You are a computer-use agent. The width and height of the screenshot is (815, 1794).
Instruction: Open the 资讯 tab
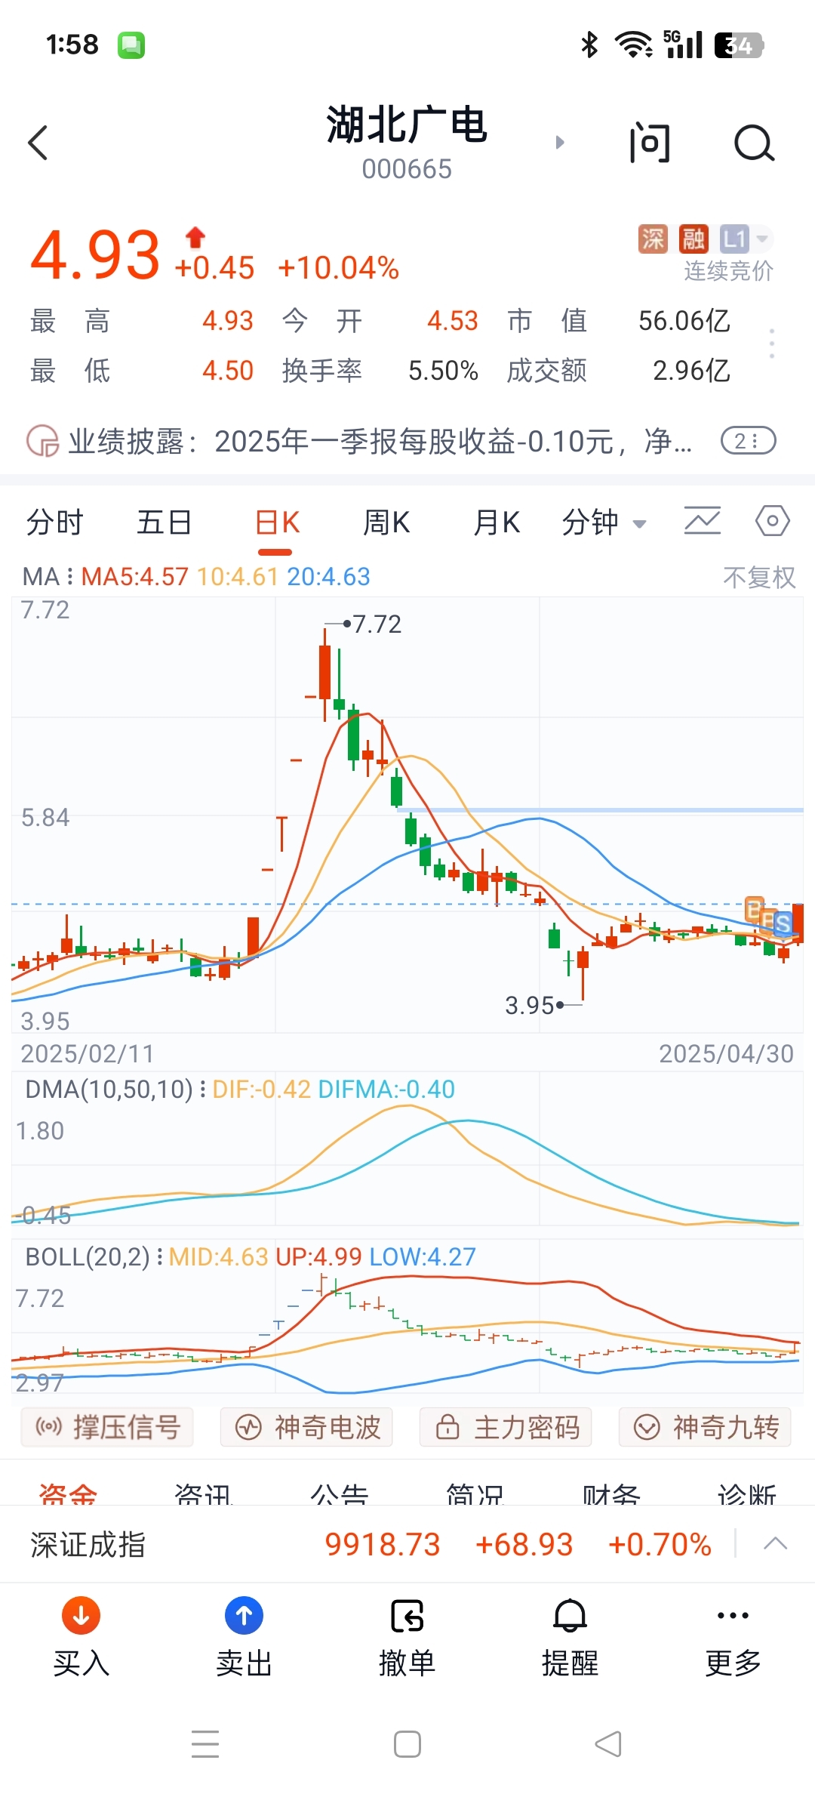204,1493
